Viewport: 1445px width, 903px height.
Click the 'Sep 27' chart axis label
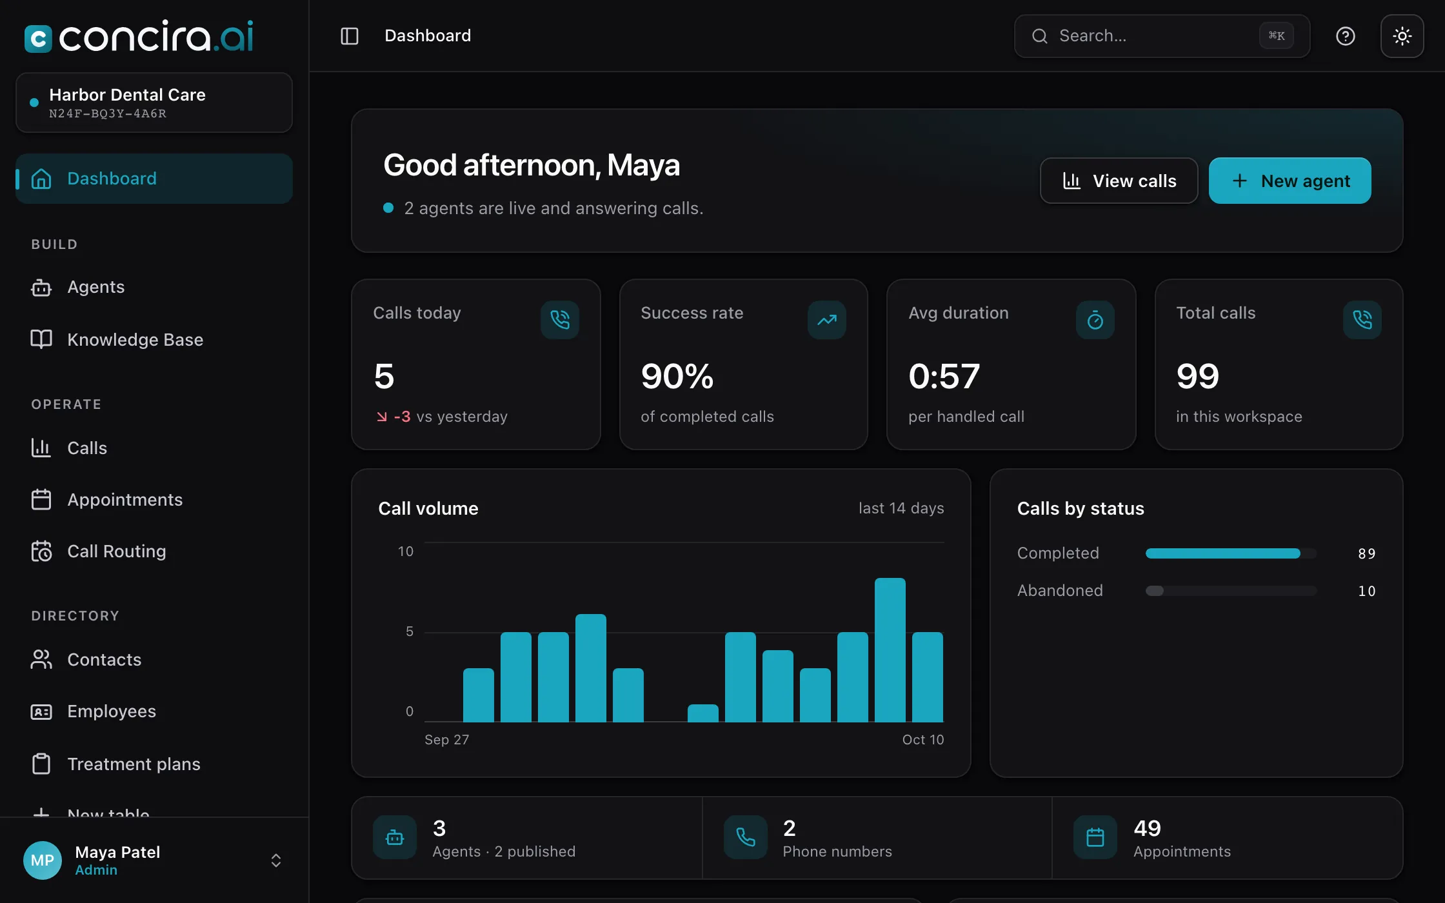(x=447, y=740)
